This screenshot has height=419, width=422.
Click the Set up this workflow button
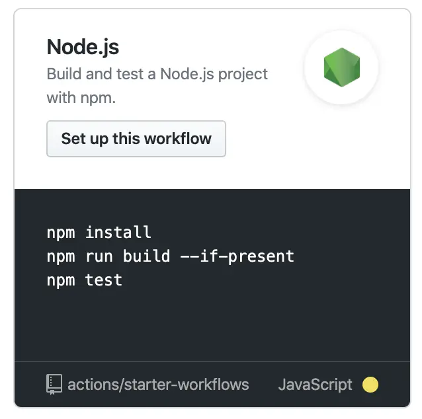pos(136,139)
